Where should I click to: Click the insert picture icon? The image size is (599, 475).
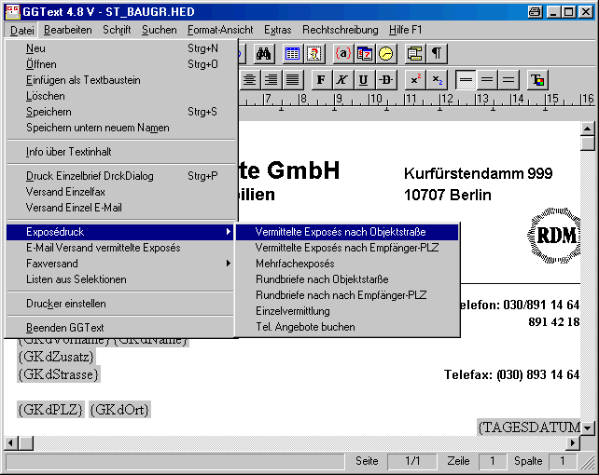(314, 54)
